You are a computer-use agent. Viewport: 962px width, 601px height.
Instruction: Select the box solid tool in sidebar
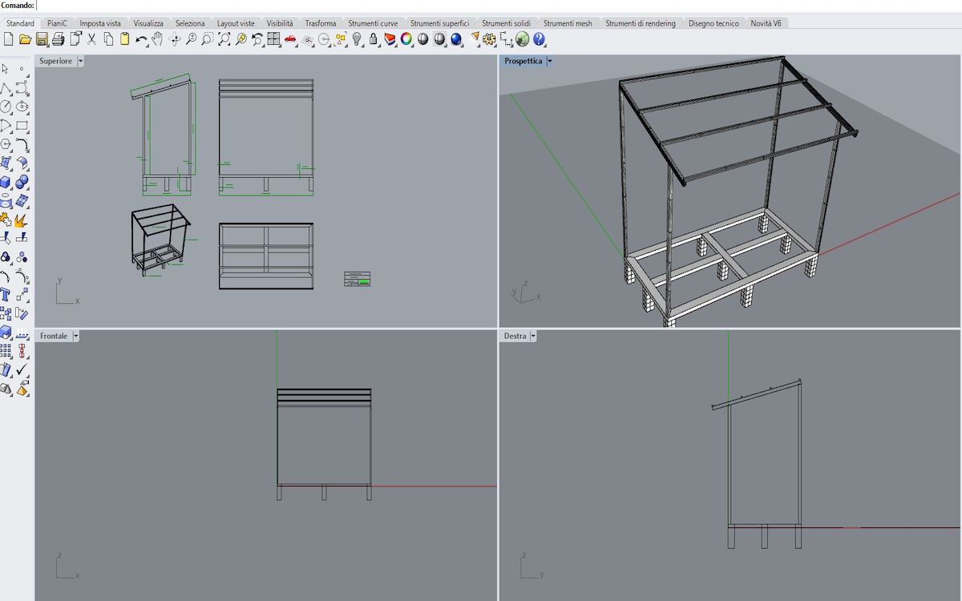(x=6, y=182)
